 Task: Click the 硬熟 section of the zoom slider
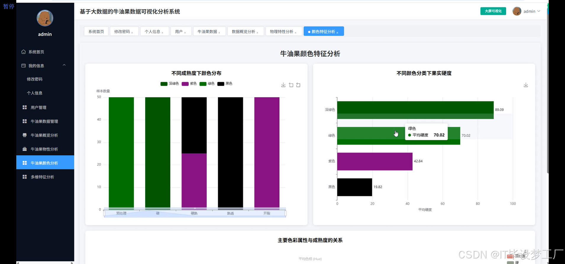(x=194, y=213)
